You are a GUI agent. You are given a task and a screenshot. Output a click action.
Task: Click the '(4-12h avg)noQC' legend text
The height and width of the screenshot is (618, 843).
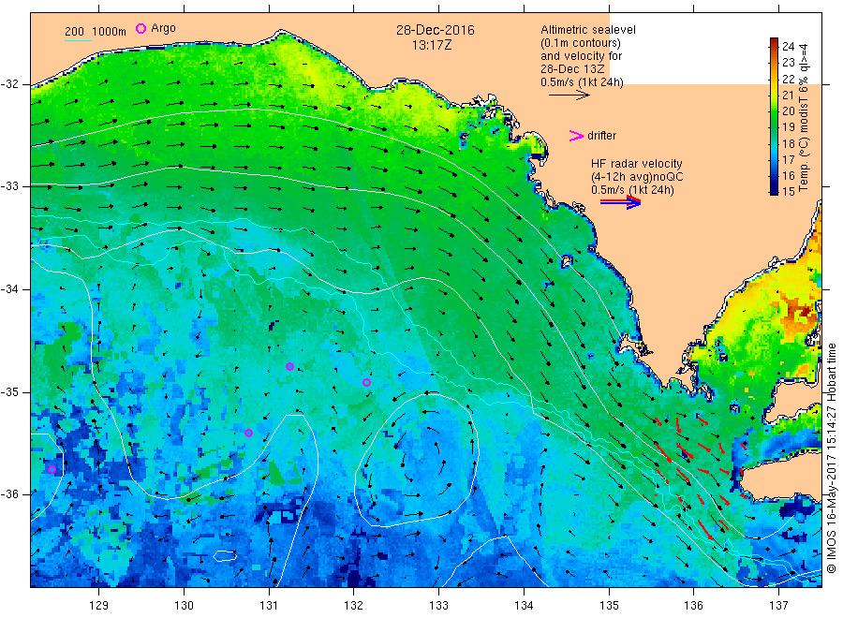click(x=637, y=177)
